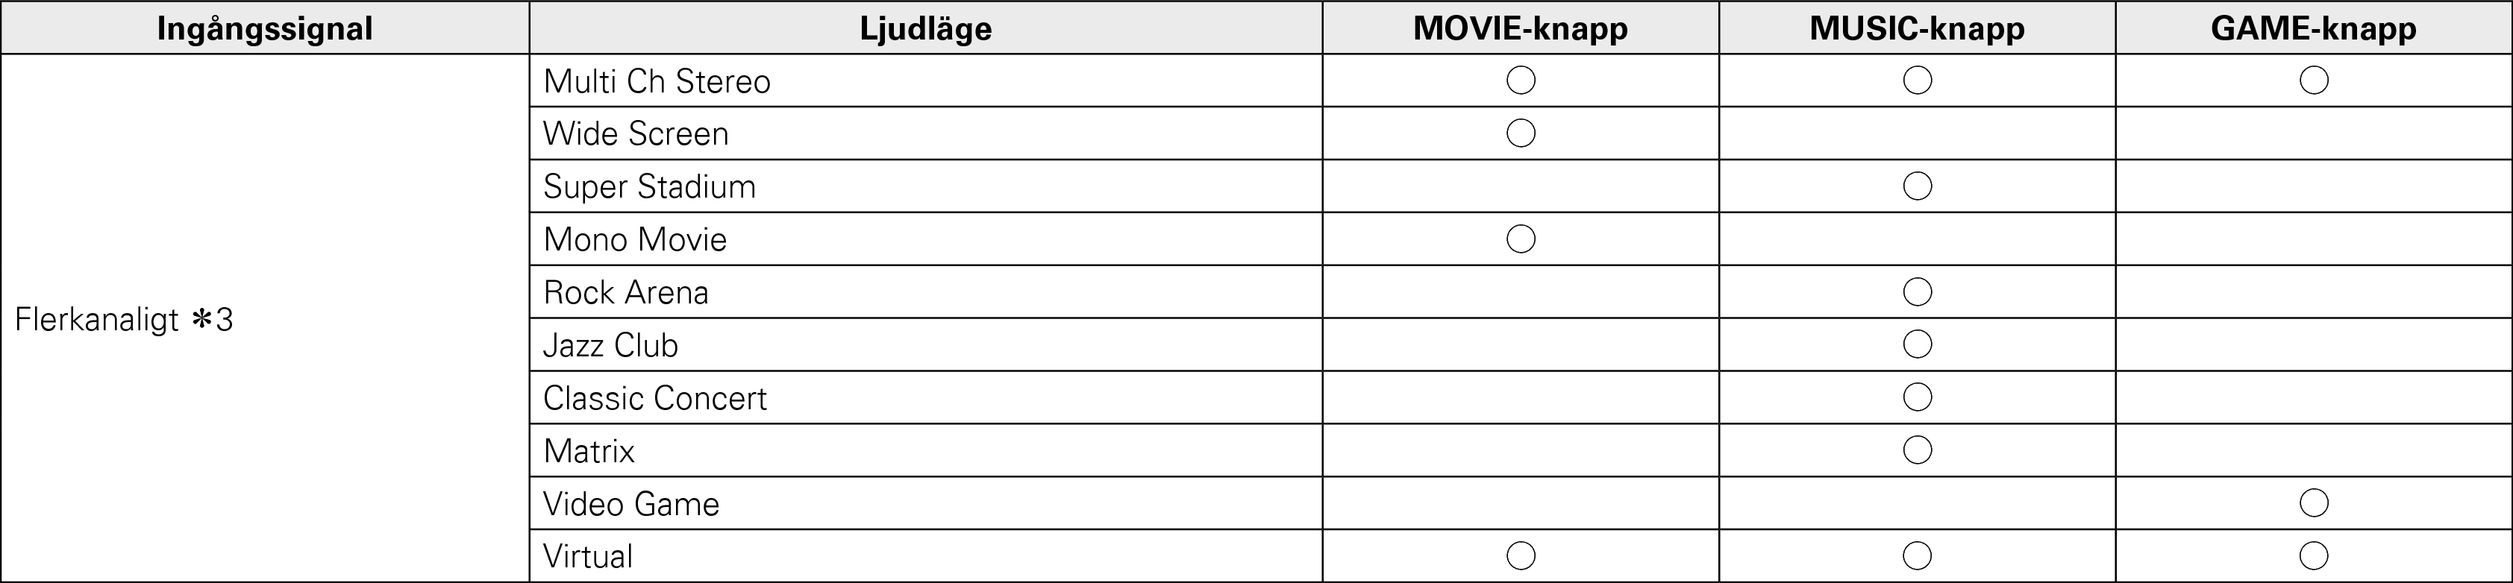
Task: Select the Wide Screen MOVIE-knapp circle
Action: [1521, 133]
